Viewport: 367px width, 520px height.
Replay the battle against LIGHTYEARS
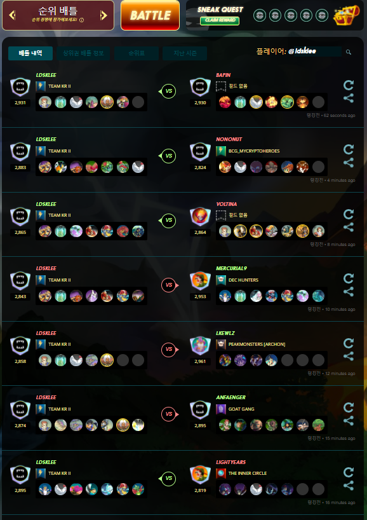point(348,472)
